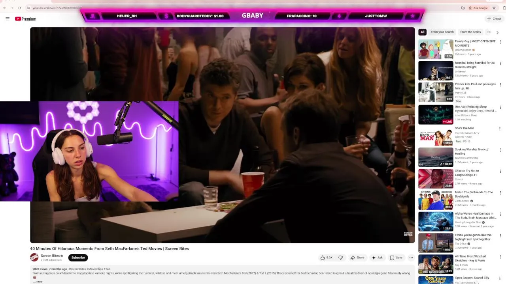This screenshot has height=284, width=506.
Task: Open Match The Girlfriends To Boyfriends thumbnail
Action: pyautogui.click(x=436, y=200)
